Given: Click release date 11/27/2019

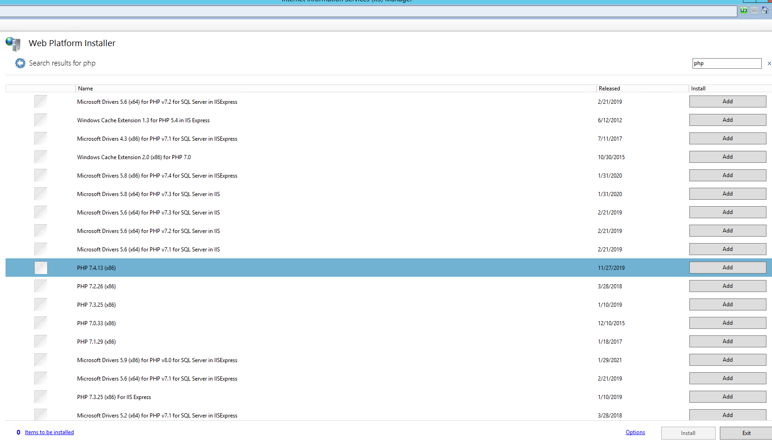Looking at the screenshot, I should coord(611,268).
